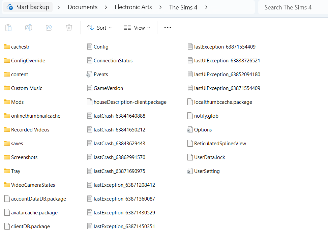Select the lastCrash_63871690975 file
328x241 pixels.
pyautogui.click(x=119, y=171)
